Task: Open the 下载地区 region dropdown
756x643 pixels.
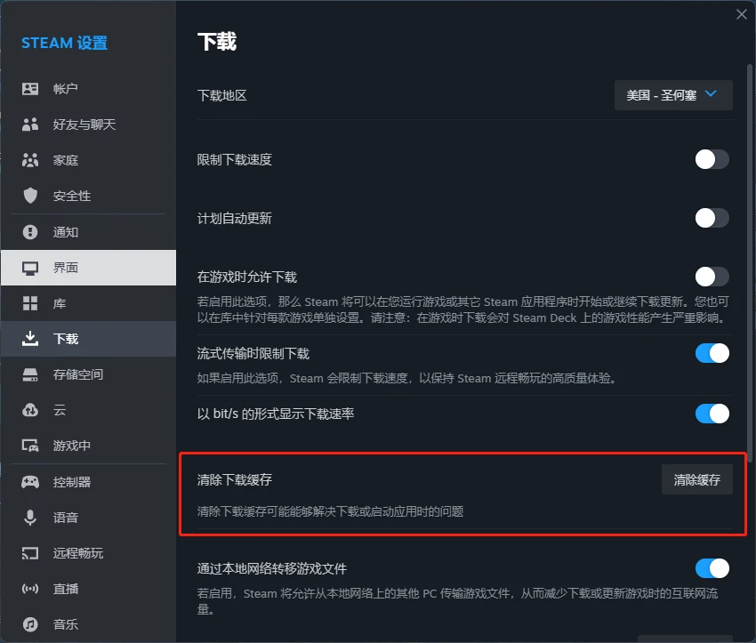Action: (x=673, y=95)
